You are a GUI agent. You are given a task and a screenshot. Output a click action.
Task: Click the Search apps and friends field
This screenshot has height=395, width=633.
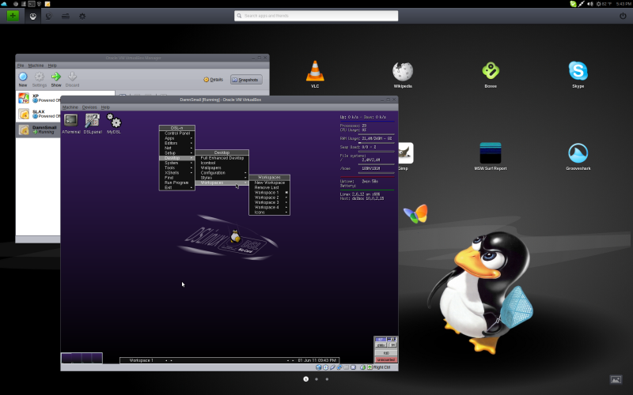(316, 16)
